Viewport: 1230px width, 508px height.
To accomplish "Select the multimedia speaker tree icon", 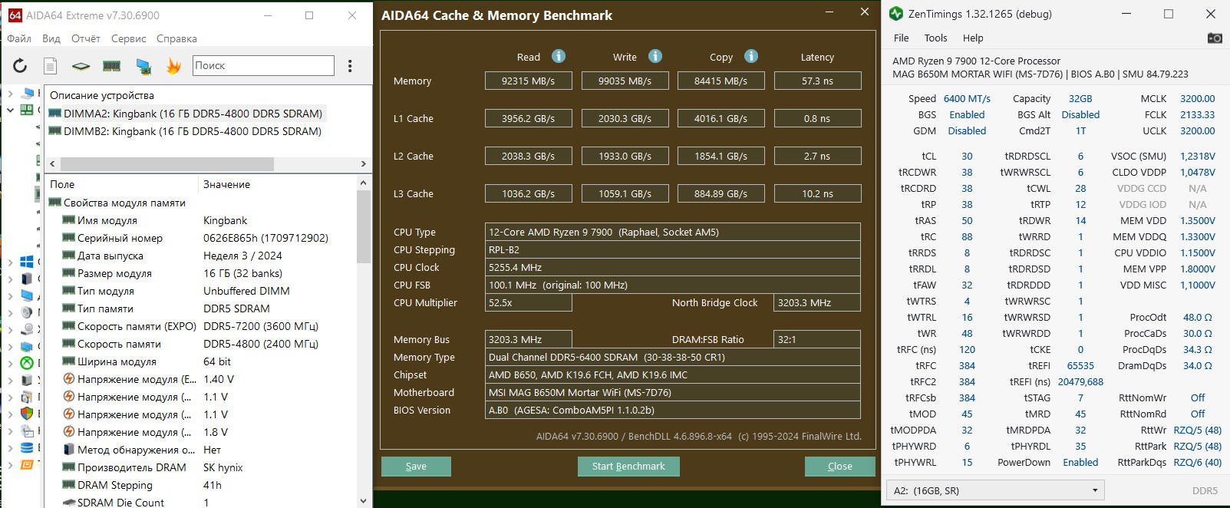I will coord(27,312).
